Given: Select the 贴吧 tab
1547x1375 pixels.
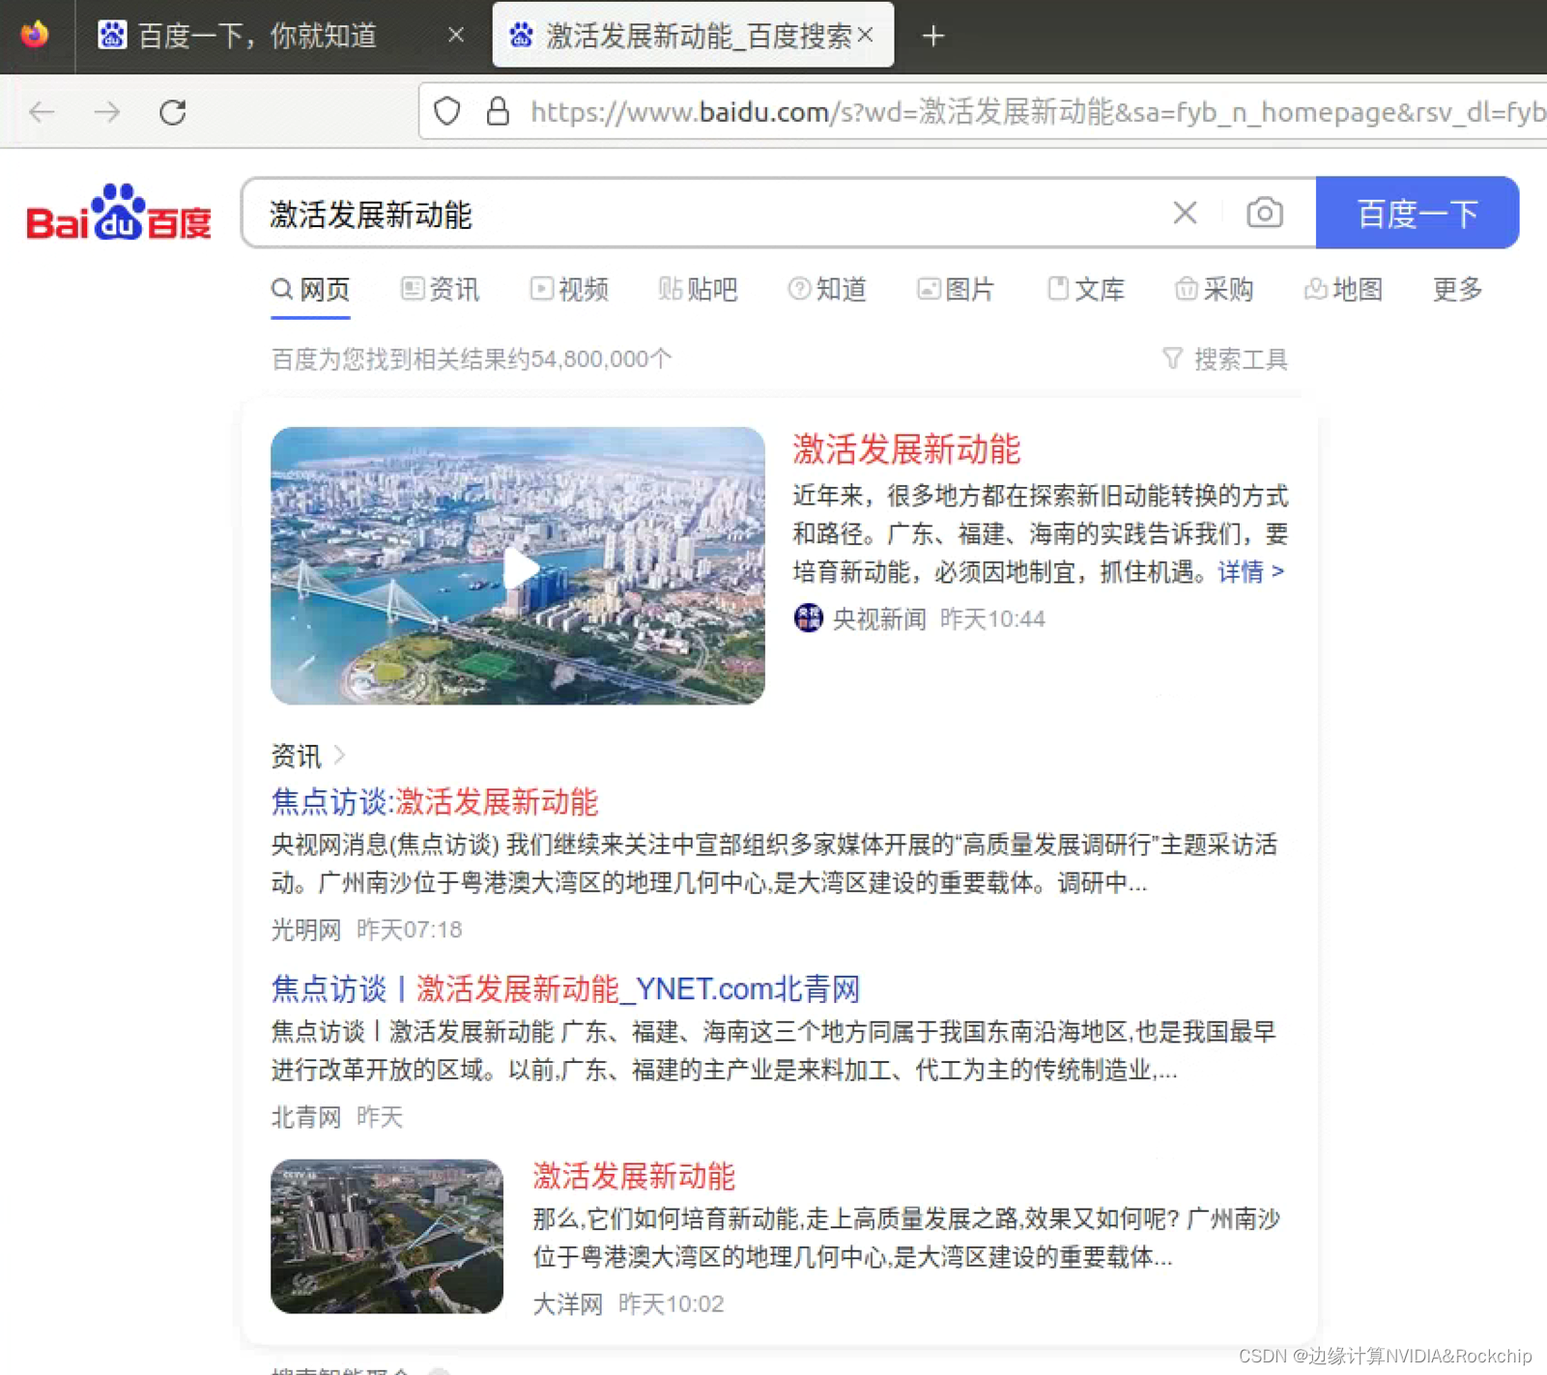Looking at the screenshot, I should click(x=698, y=289).
